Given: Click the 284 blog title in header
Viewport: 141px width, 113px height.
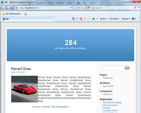Looking at the screenshot, I should click(x=71, y=43).
